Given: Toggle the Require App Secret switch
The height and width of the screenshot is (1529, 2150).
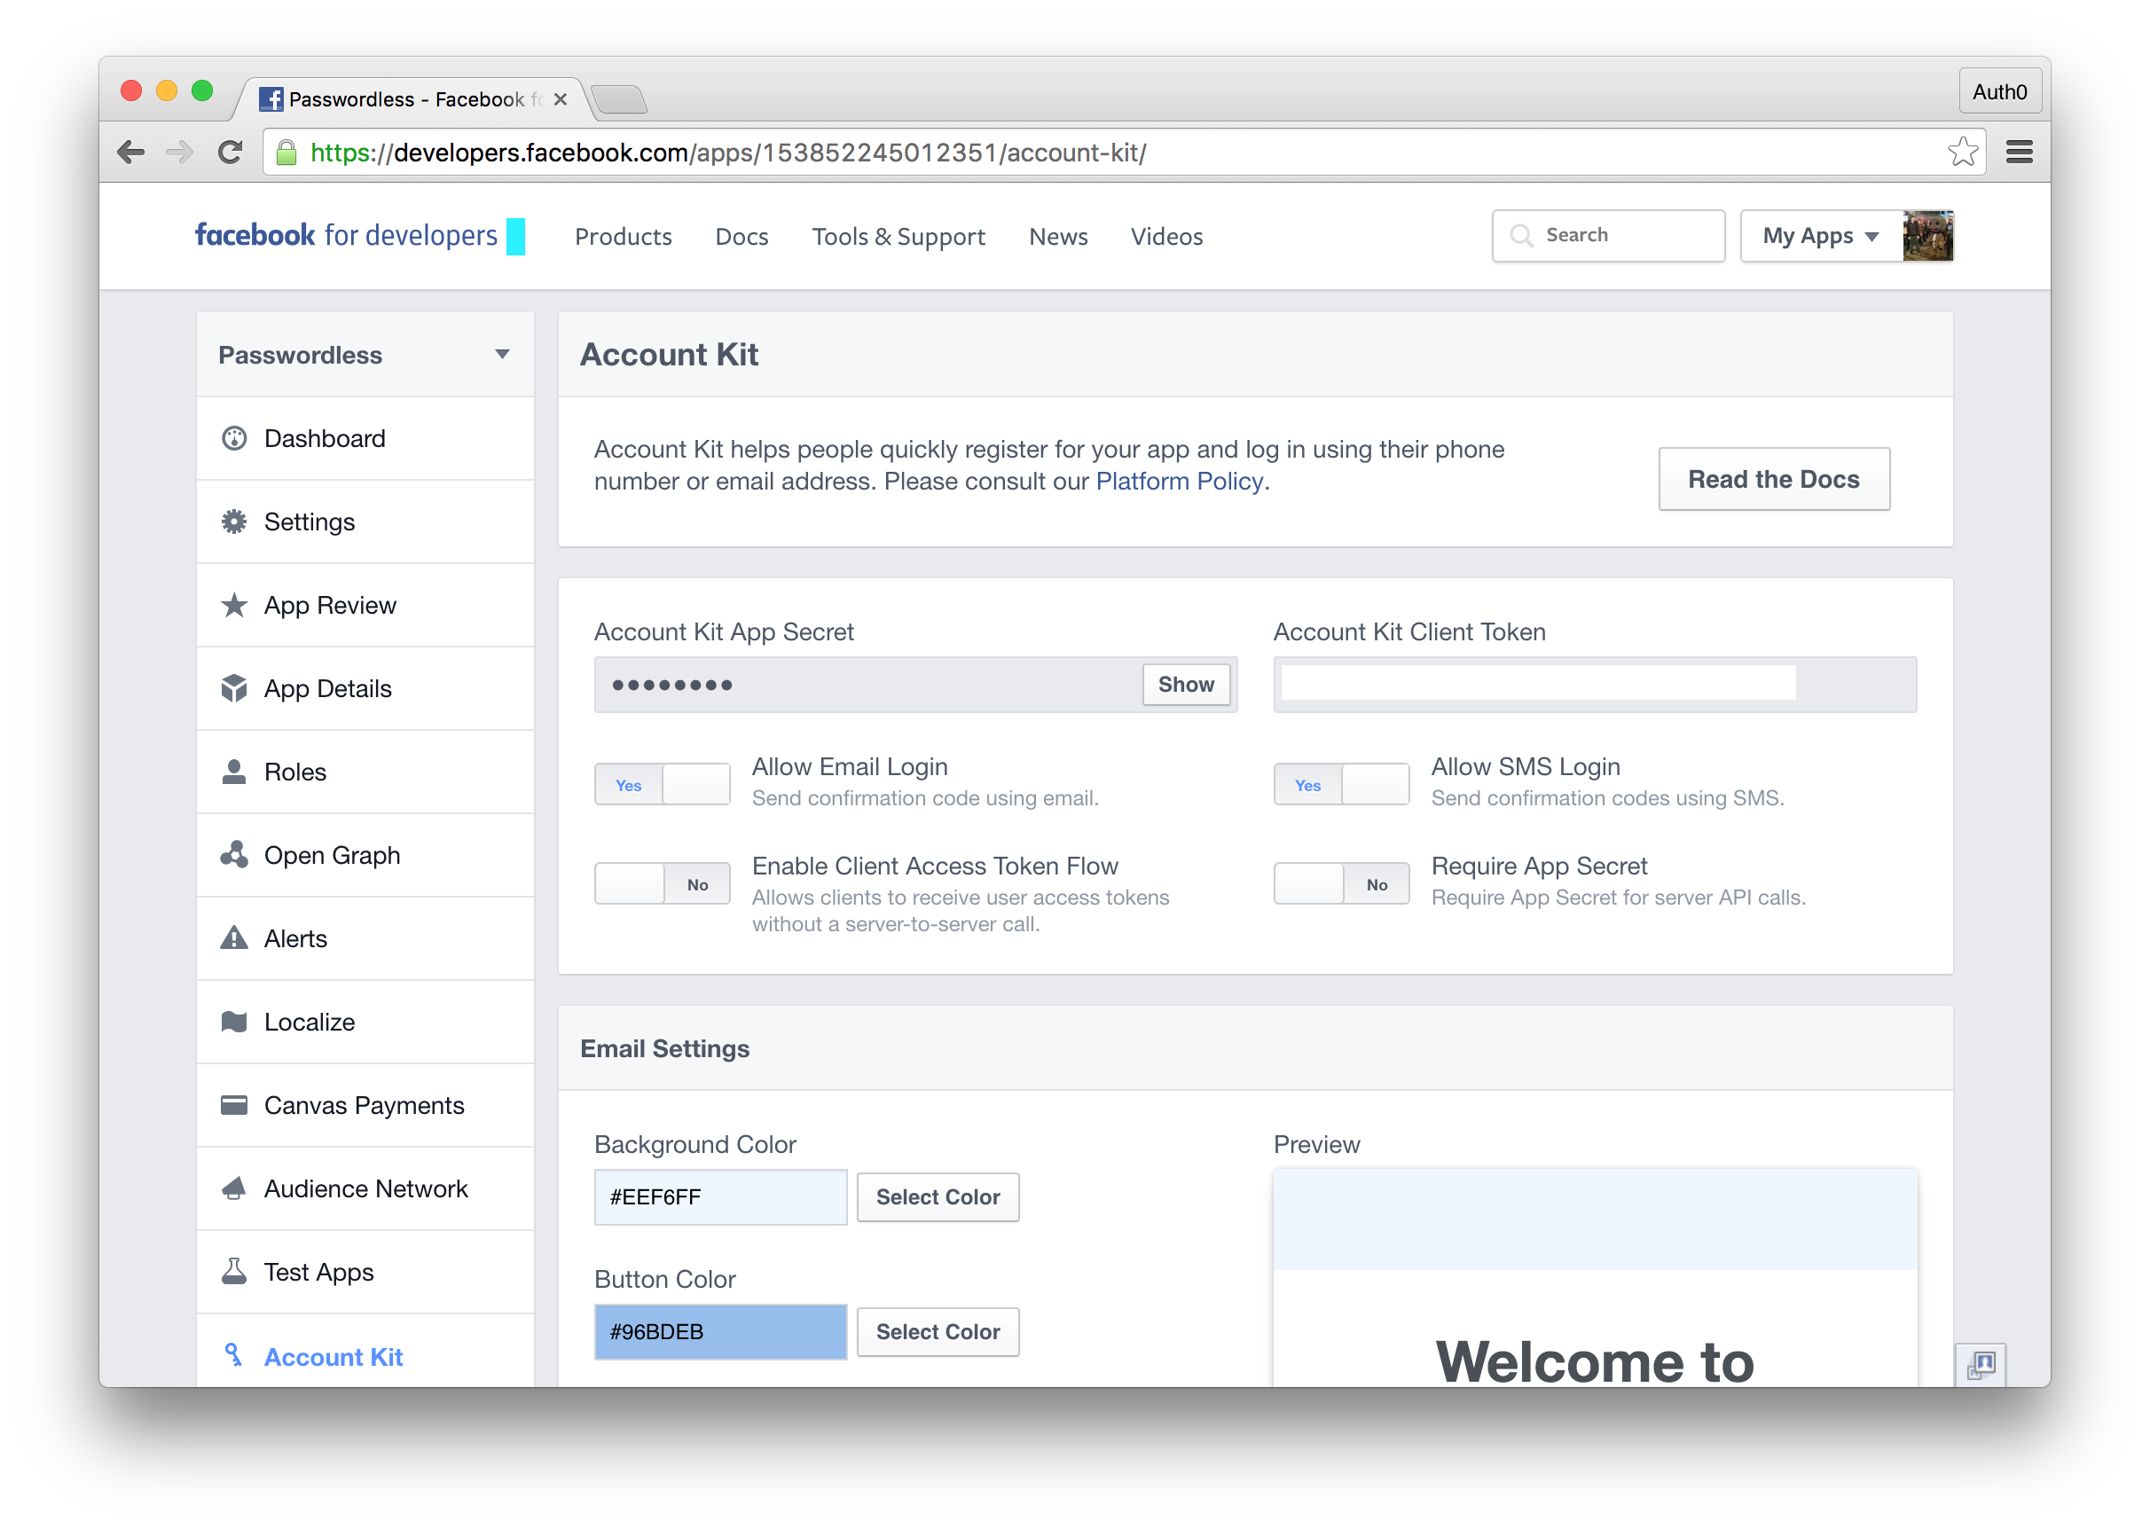Looking at the screenshot, I should pos(1340,884).
